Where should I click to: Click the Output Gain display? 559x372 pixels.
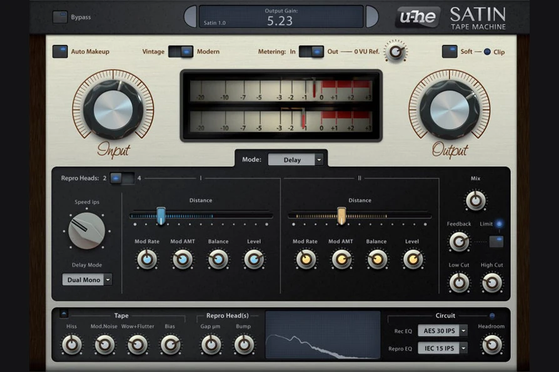point(281,16)
